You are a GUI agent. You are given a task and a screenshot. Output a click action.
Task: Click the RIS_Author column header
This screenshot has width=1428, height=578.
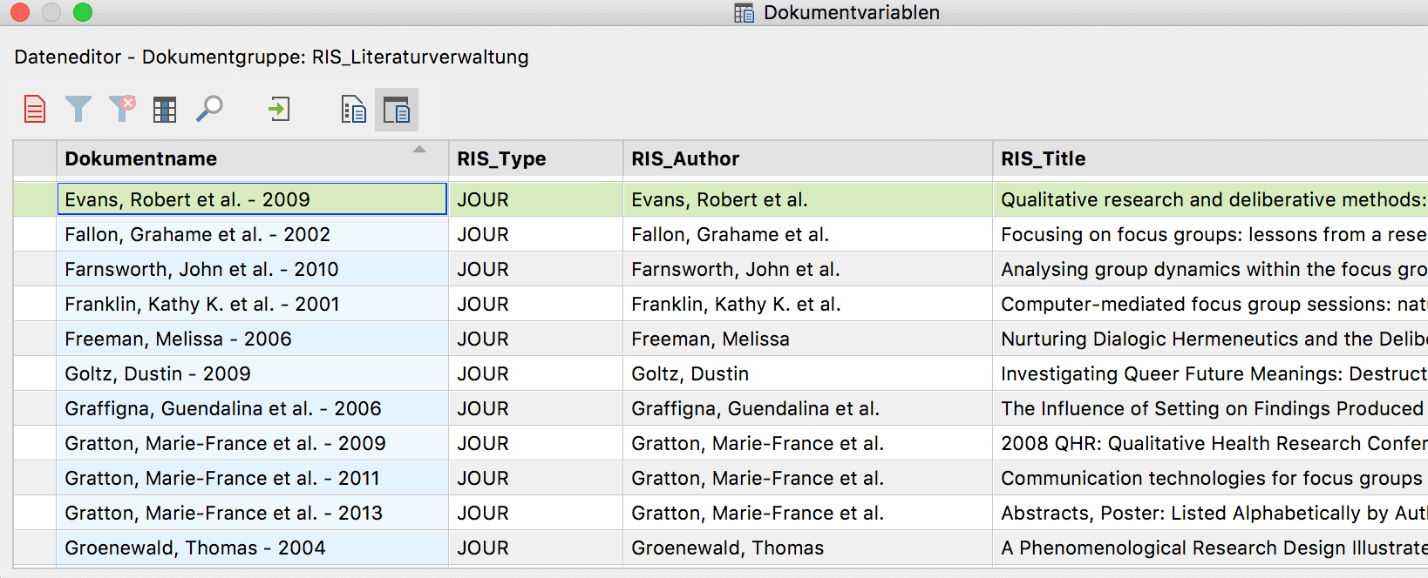coord(685,159)
